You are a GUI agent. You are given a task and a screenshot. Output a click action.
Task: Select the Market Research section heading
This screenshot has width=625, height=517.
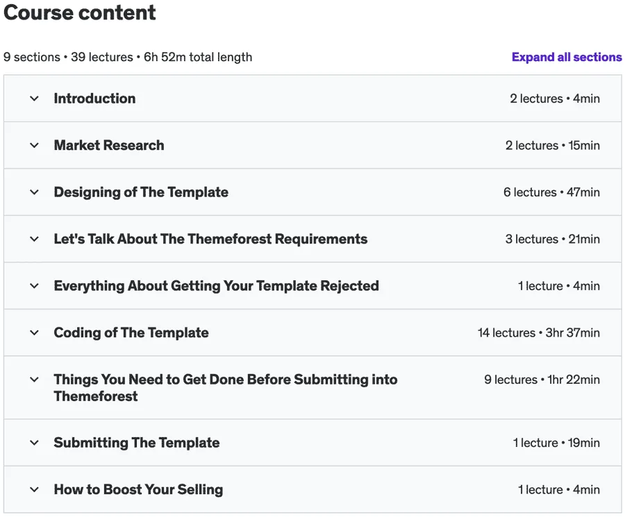(x=109, y=145)
